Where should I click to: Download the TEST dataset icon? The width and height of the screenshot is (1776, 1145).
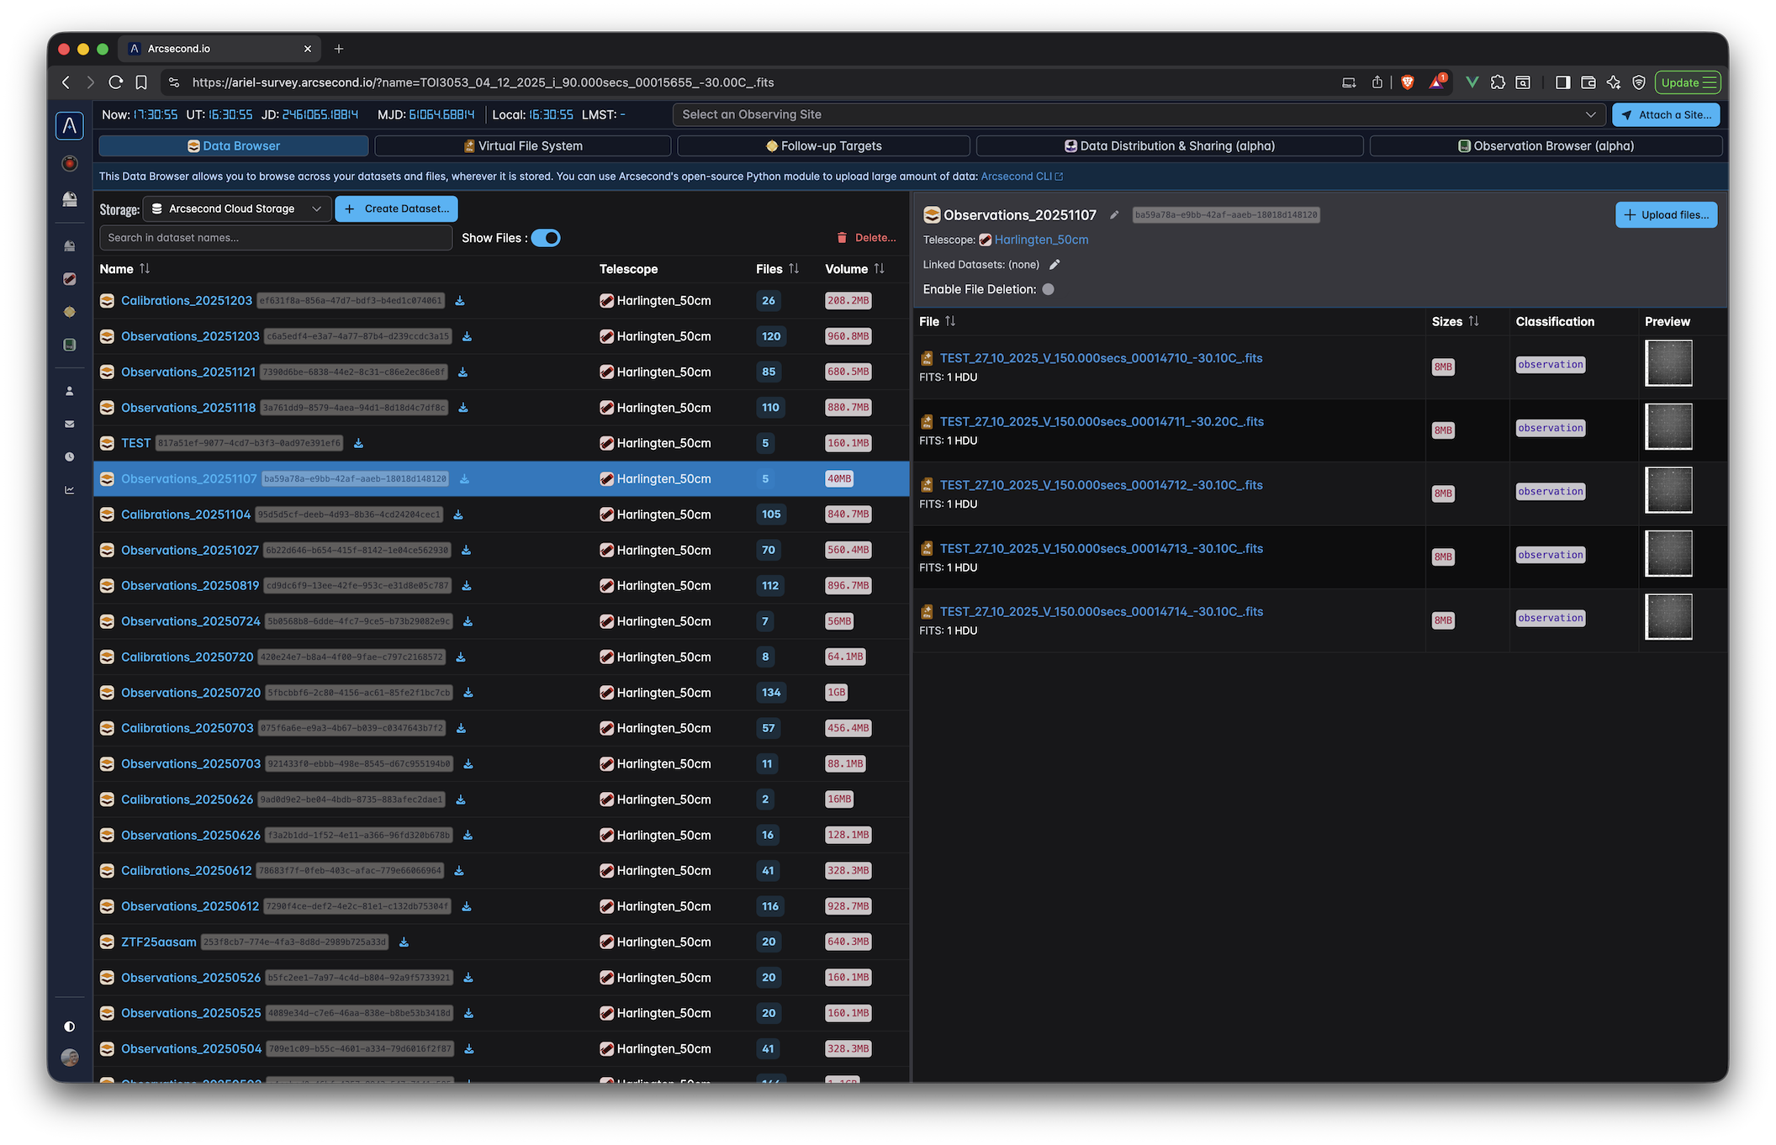(358, 443)
